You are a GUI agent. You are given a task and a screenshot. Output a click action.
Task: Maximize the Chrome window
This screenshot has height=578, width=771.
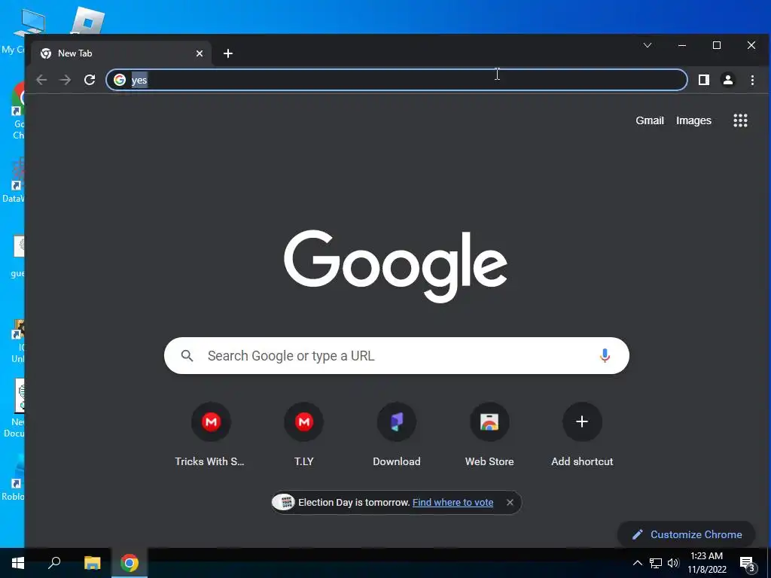click(x=717, y=45)
